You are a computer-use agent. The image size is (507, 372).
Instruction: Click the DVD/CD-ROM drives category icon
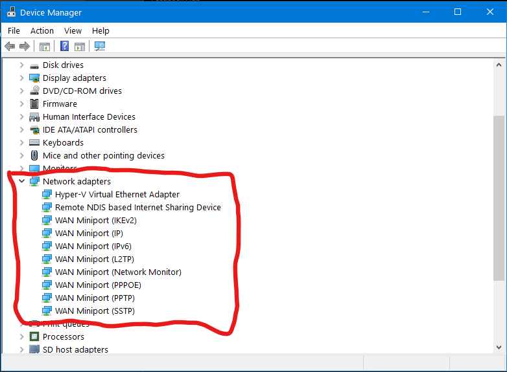click(x=34, y=91)
